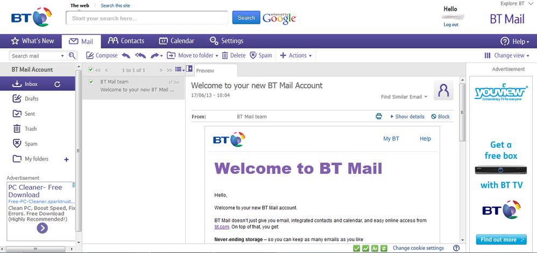This screenshot has width=537, height=253.
Task: Go to last page of message list
Action: click(169, 71)
